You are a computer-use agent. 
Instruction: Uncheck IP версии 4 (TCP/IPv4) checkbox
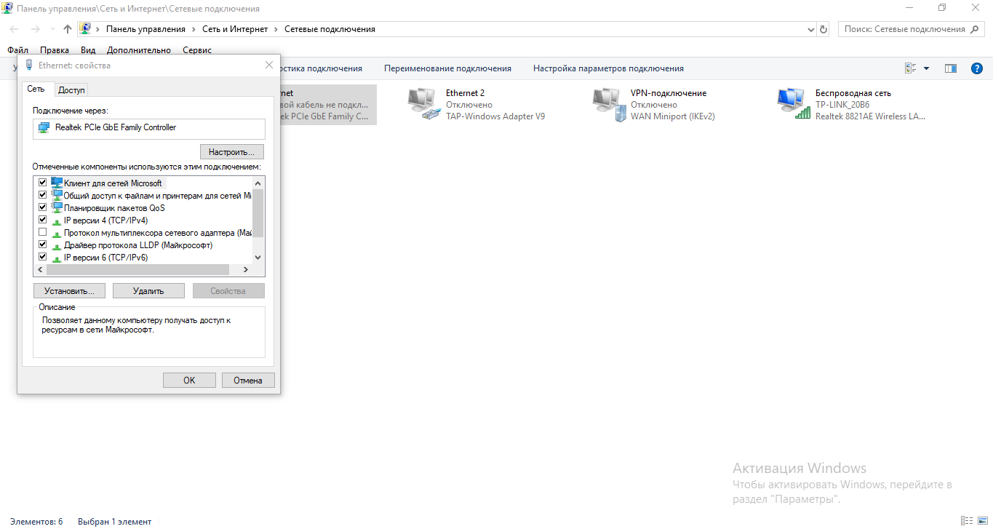tap(42, 220)
